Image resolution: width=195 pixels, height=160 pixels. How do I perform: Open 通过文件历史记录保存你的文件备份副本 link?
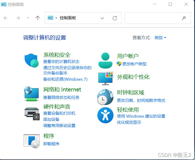[67, 70]
